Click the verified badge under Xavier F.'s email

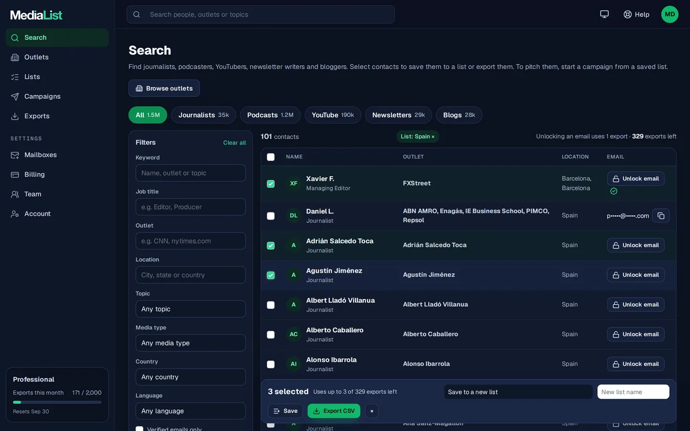[614, 191]
